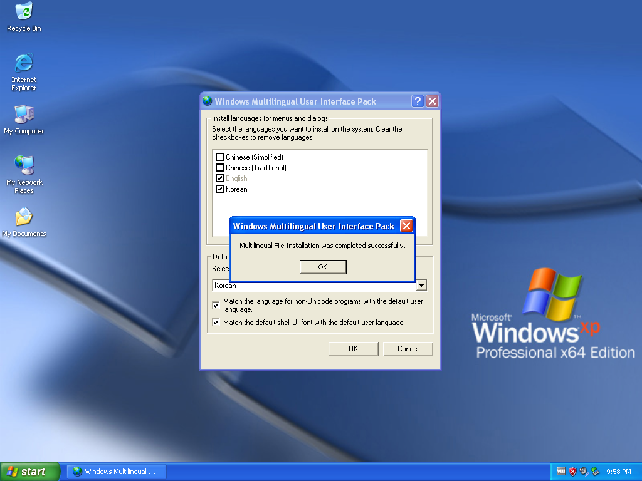Uncheck the Korean language checkbox
This screenshot has width=642, height=481.
pos(220,189)
